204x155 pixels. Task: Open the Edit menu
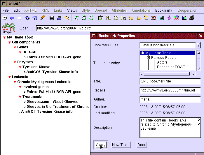click(17, 10)
